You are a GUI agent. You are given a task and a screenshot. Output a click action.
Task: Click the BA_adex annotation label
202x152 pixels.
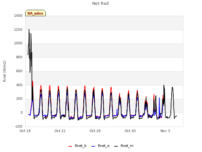(35, 13)
